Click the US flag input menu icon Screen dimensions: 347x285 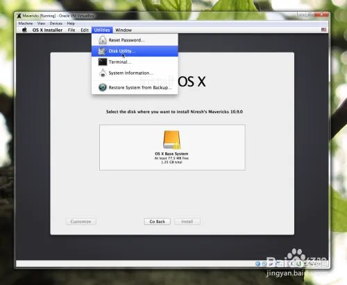point(323,30)
